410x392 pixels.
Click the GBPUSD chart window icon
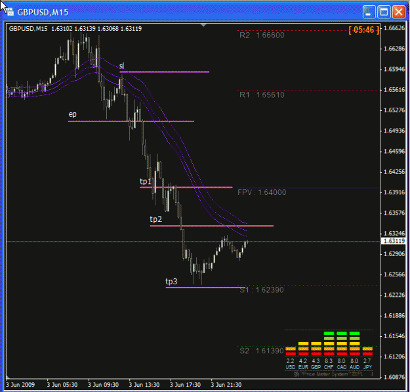10,12
